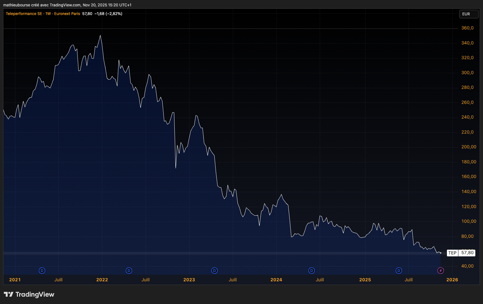Click the Teleperformance SE symbol title
The height and width of the screenshot is (304, 483).
click(x=24, y=14)
